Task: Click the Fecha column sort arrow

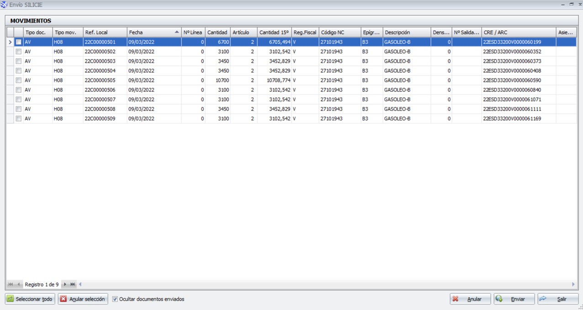Action: 177,32
